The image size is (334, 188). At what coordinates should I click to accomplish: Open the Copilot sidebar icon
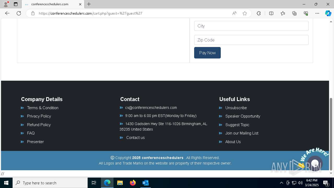point(328,13)
